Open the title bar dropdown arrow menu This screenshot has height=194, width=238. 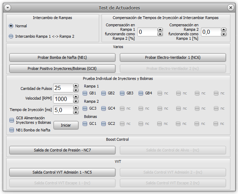coord(7,8)
